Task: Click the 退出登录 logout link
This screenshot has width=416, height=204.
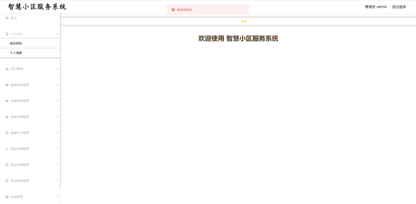Action: [399, 7]
